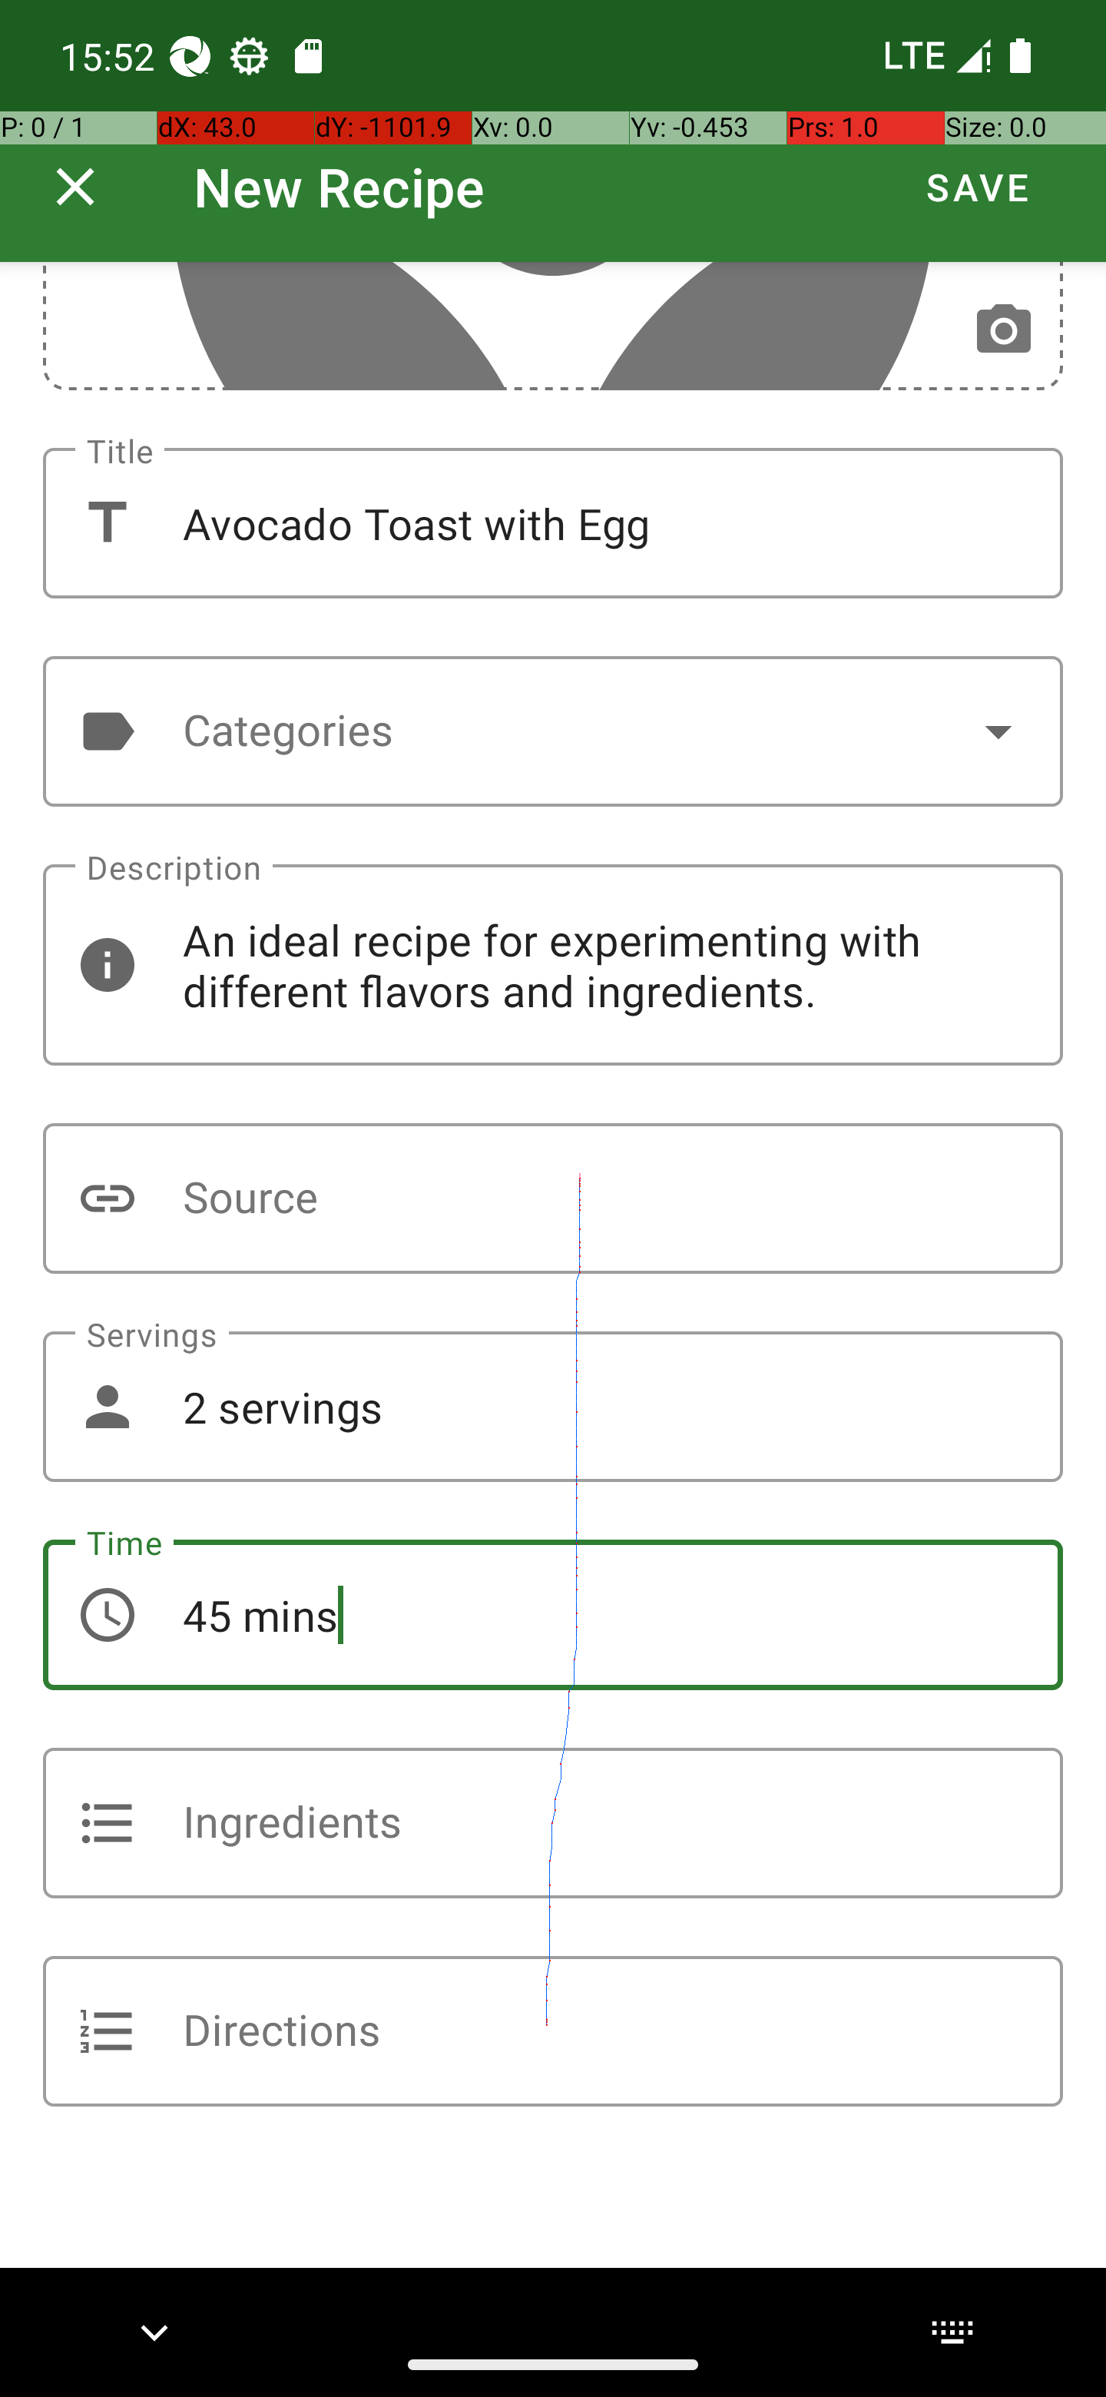Close the New Recipe screen
The width and height of the screenshot is (1106, 2397).
coord(75,187)
